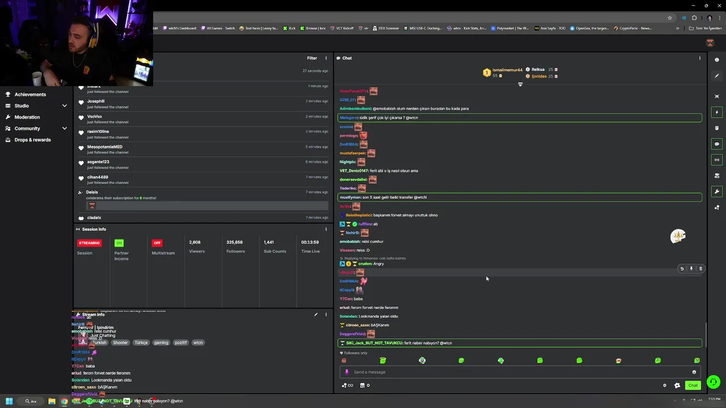Screen dimensions: 726x408
Task: Open Stream Info three-dot menu
Action: (326, 314)
